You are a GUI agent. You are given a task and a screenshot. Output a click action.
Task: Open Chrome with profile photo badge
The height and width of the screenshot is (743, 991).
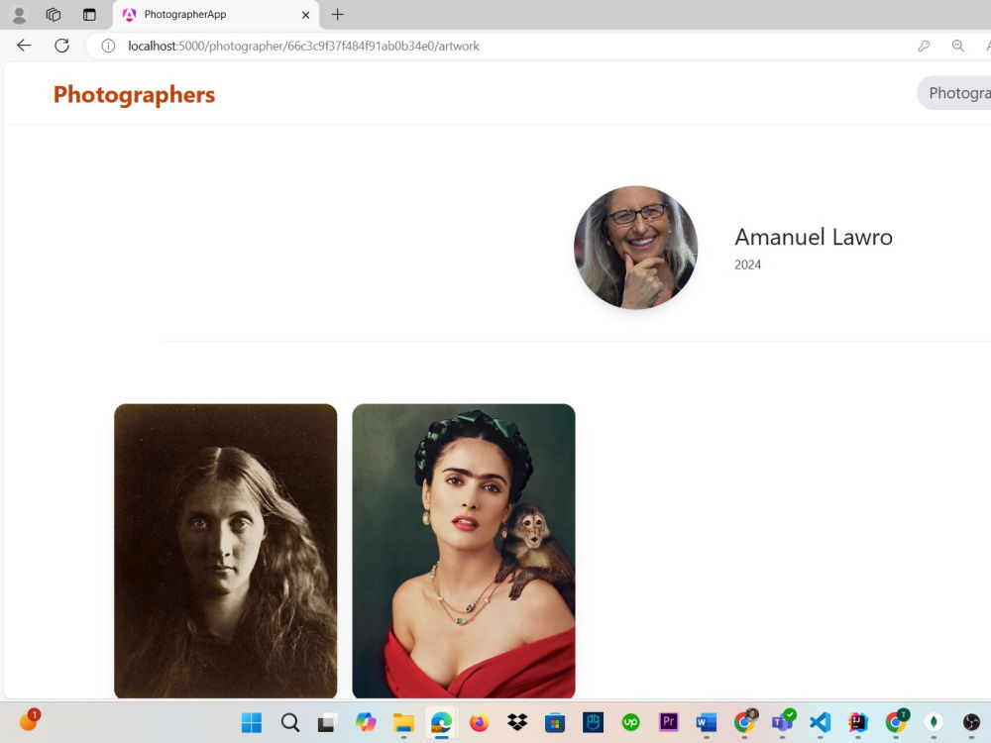745,720
